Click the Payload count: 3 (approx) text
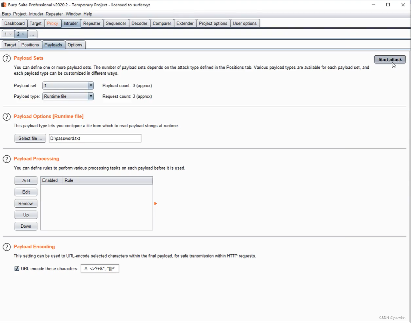Image resolution: width=411 pixels, height=323 pixels. (127, 86)
